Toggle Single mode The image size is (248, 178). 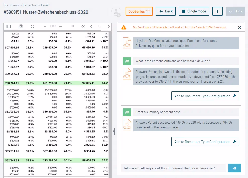point(194,11)
